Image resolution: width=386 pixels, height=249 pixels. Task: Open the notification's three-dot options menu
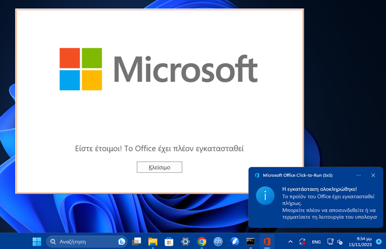point(359,175)
